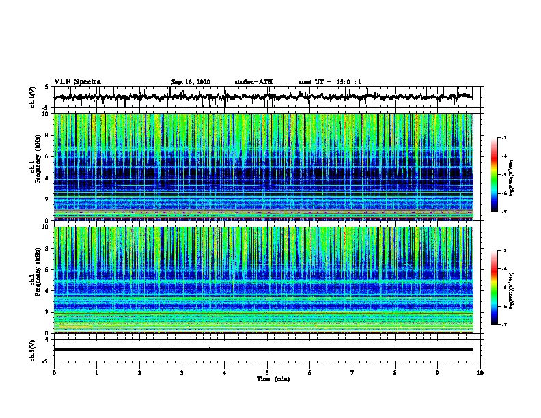Click the "Time (min)" axis label
This screenshot has height=418, width=541.
point(273,379)
